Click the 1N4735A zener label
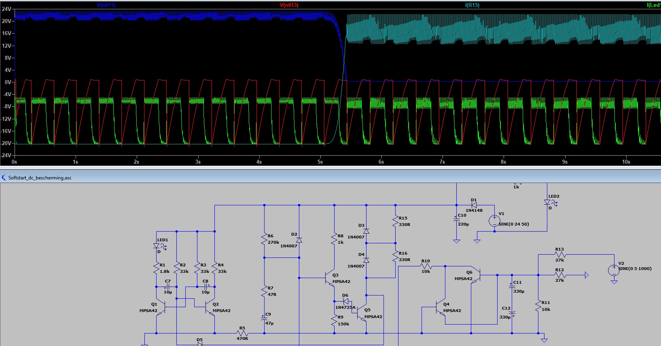The image size is (661, 346). click(x=345, y=308)
